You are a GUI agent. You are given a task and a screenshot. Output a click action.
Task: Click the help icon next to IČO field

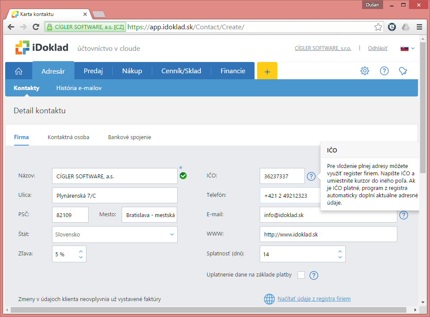(x=311, y=176)
